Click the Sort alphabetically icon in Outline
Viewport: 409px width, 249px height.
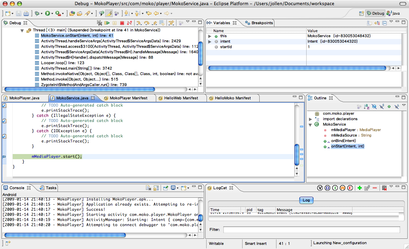[x=367, y=107]
